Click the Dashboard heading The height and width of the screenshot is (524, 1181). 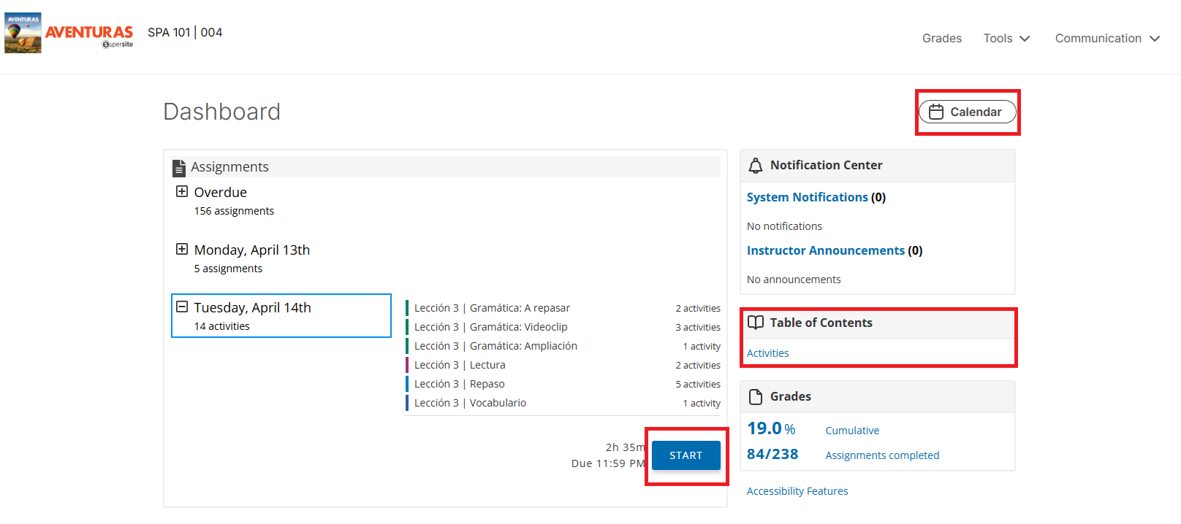click(x=222, y=112)
